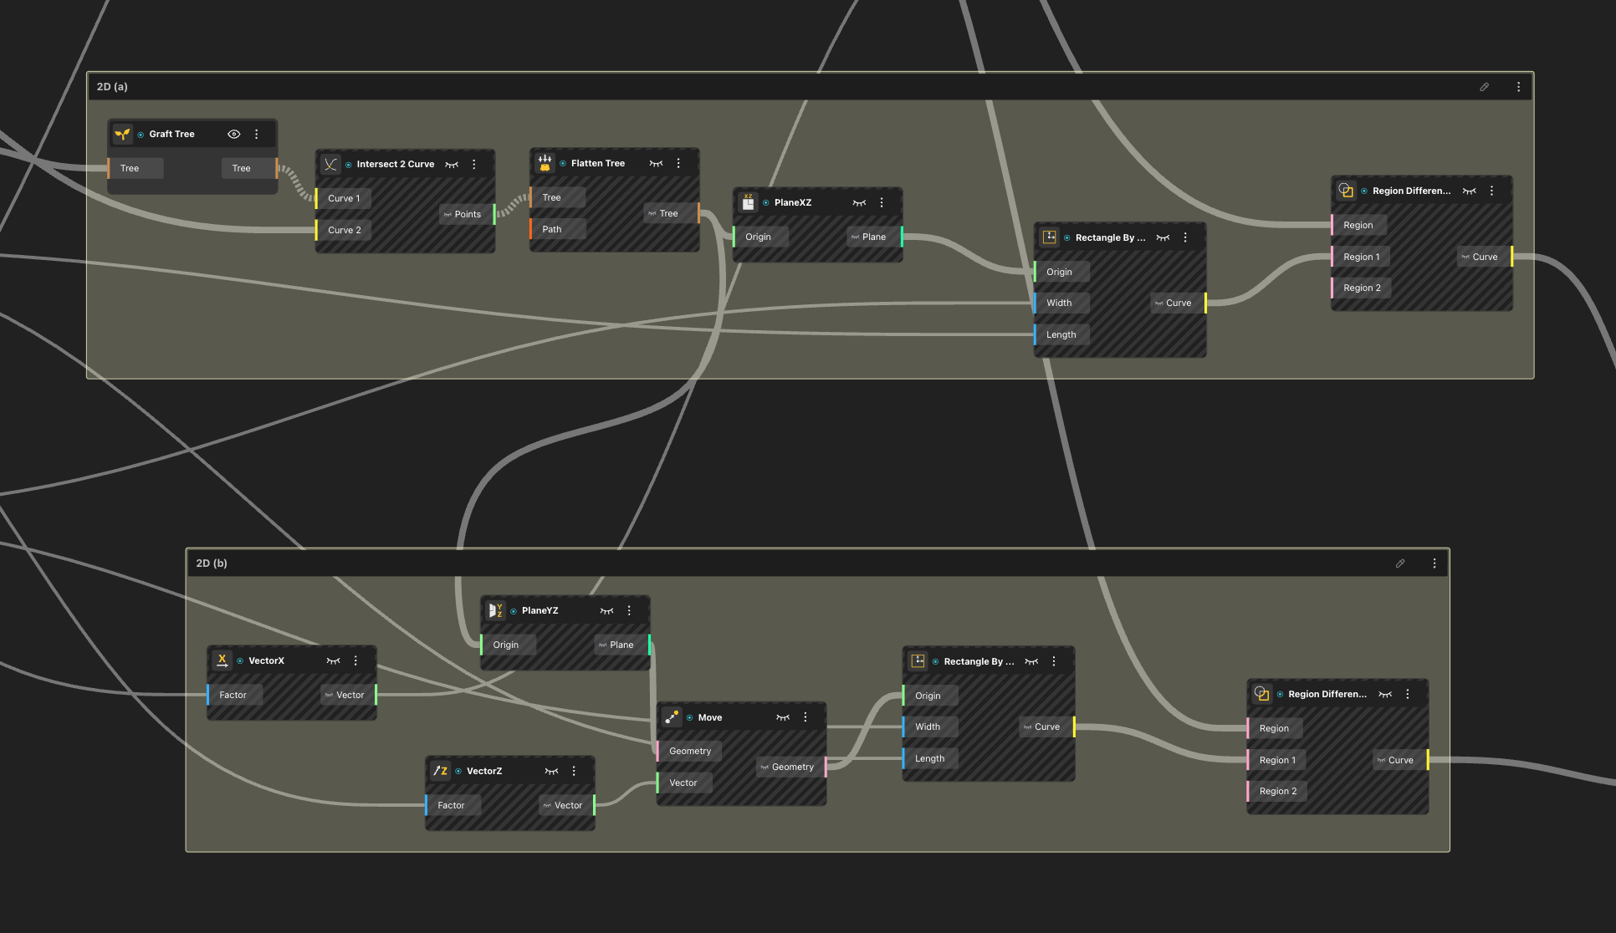This screenshot has width=1616, height=933.
Task: Click the PlaneXZ node icon
Action: (748, 202)
